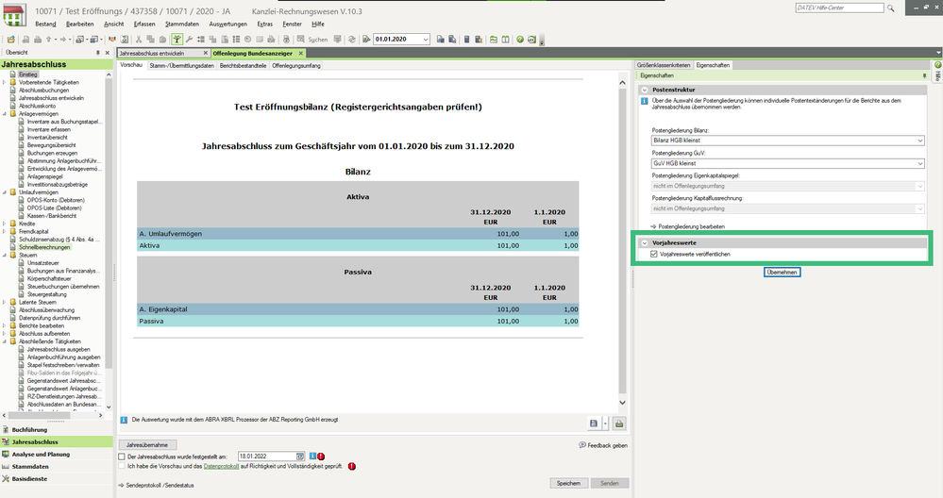Viewport: 943px width, 498px height.
Task: Click the Übernehmen button
Action: [x=782, y=273]
